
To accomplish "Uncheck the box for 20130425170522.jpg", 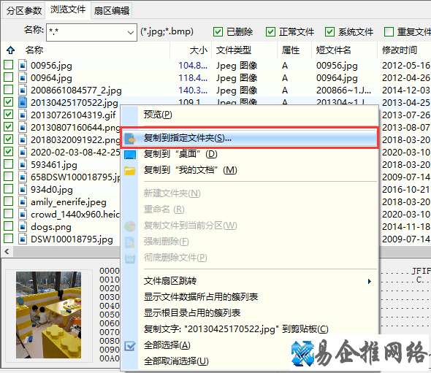I will [9, 102].
